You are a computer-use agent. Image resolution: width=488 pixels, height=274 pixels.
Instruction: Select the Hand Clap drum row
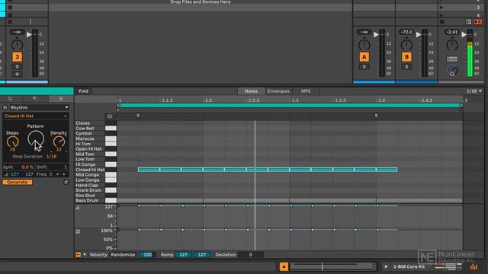[89, 185]
